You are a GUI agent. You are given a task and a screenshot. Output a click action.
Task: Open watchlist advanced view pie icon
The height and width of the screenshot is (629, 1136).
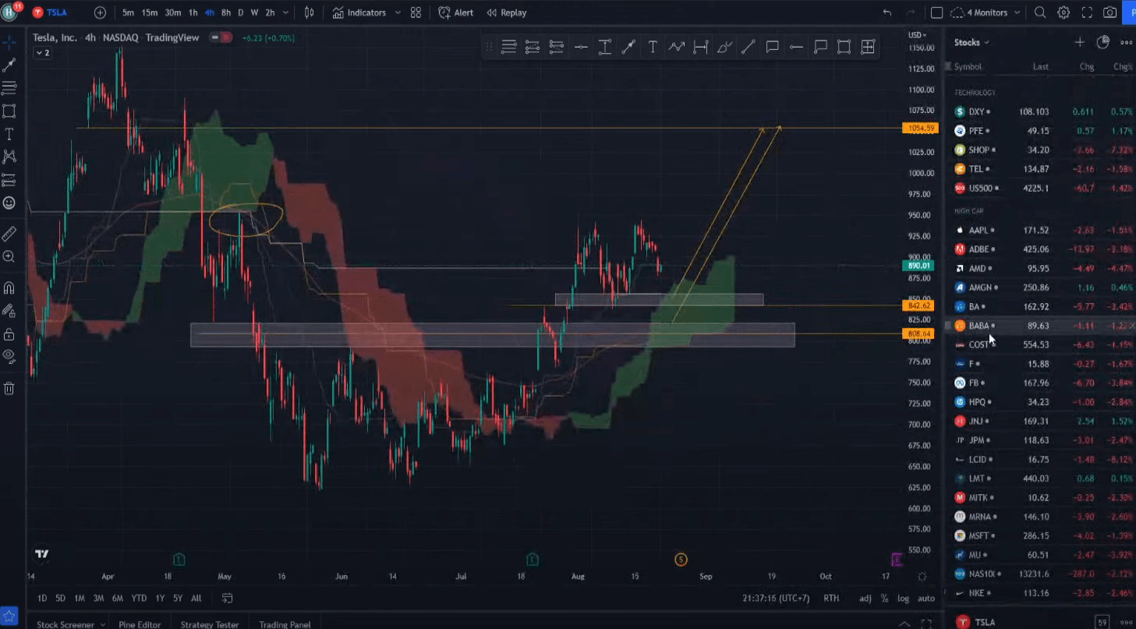(1102, 42)
